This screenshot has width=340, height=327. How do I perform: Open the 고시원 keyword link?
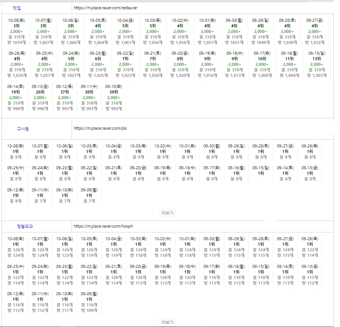point(23,129)
